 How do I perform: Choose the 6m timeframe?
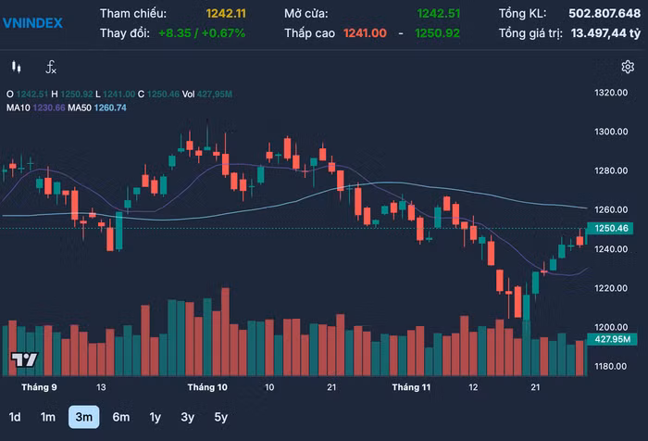pyautogui.click(x=121, y=417)
